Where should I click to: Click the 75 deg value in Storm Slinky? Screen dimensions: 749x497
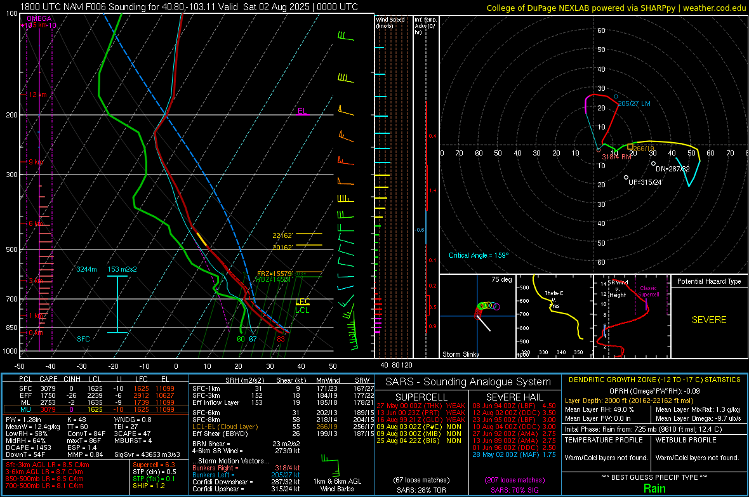coord(501,279)
